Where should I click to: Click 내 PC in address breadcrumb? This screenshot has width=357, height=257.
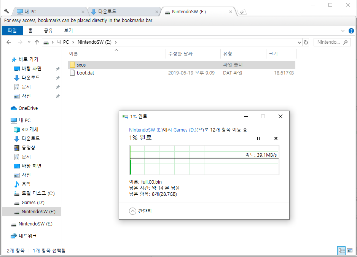pyautogui.click(x=63, y=42)
